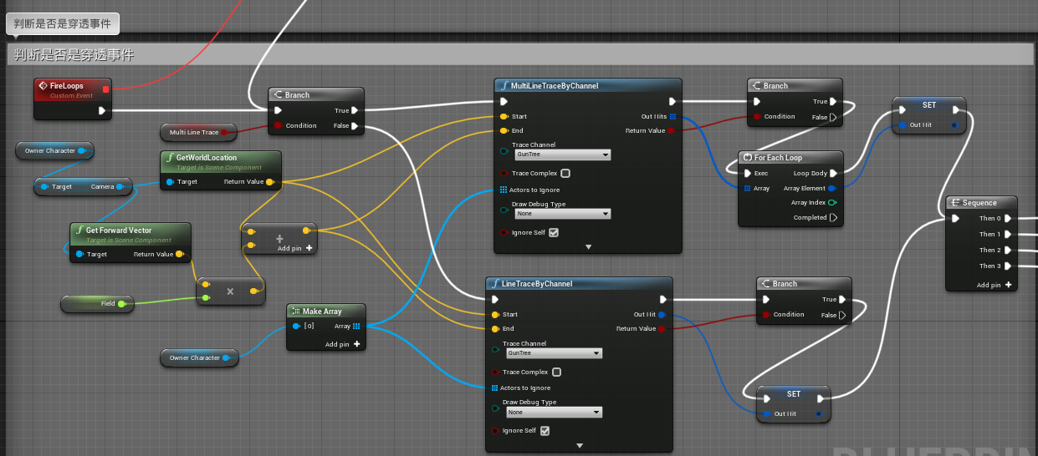This screenshot has height=456, width=1038.
Task: Click Actors to Ignore pin on MultiLineTraceByChannel
Action: (504, 190)
